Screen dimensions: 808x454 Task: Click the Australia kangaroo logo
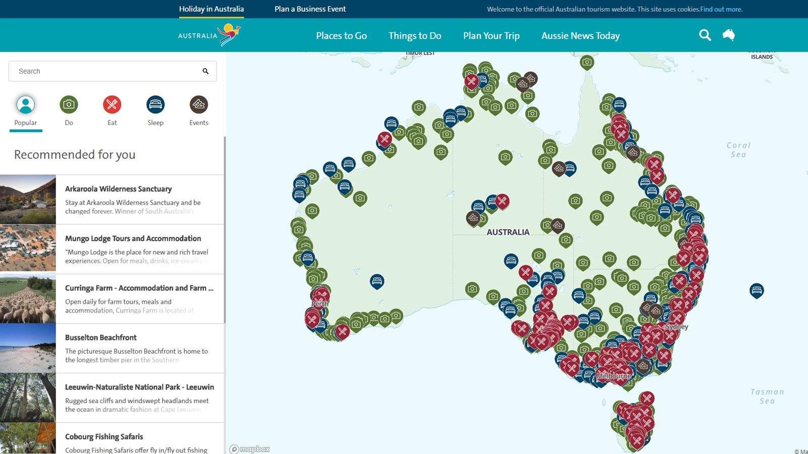coord(210,35)
